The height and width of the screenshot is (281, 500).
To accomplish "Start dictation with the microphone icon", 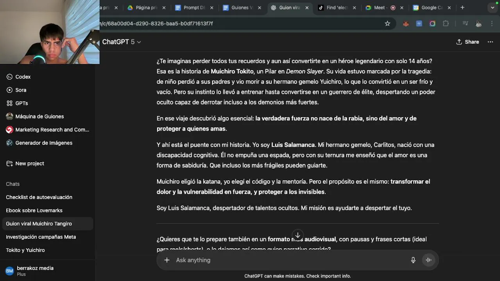I will 413,260.
